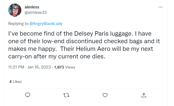Image resolution: width=174 pixels, height=106 pixels.
Task: Select the last line ending 'one dies.'
Action: click(x=57, y=56)
